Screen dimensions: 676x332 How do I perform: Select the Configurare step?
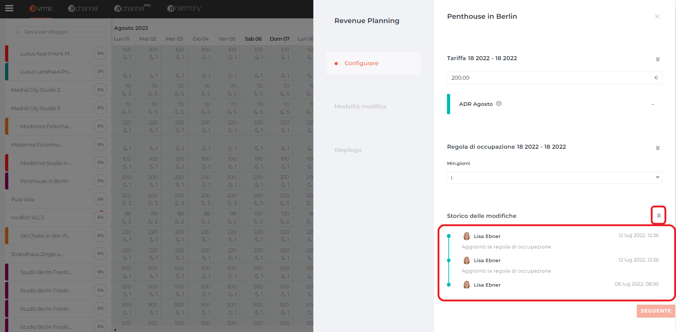point(373,63)
